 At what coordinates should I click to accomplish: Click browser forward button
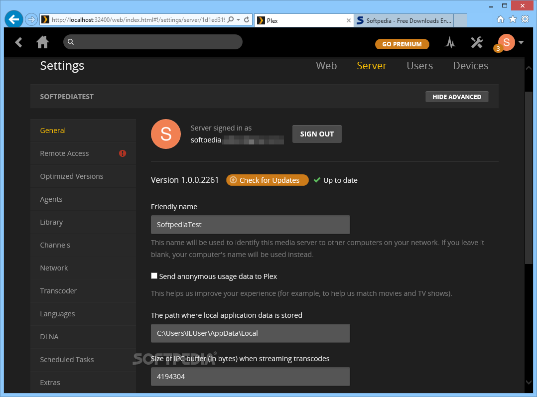pos(31,19)
